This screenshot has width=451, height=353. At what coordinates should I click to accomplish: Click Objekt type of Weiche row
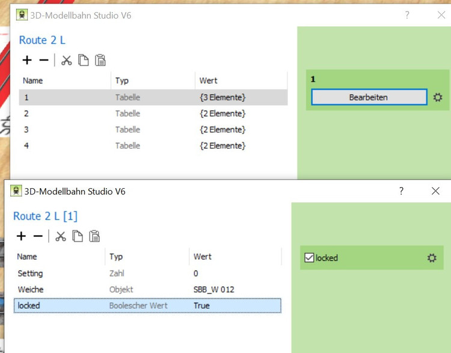click(121, 289)
